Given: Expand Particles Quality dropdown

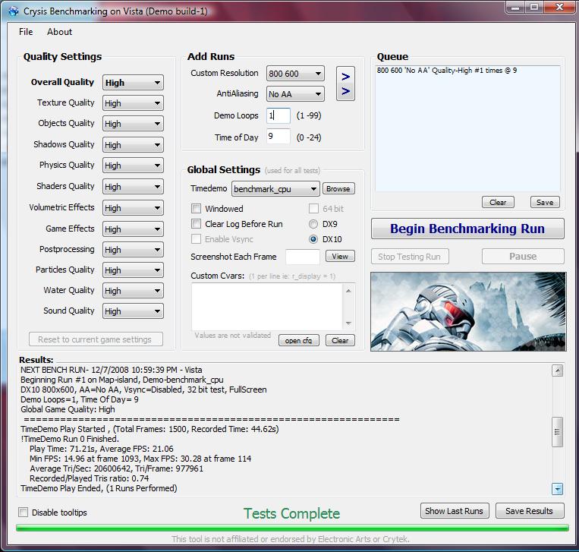Looking at the screenshot, I should tap(133, 270).
